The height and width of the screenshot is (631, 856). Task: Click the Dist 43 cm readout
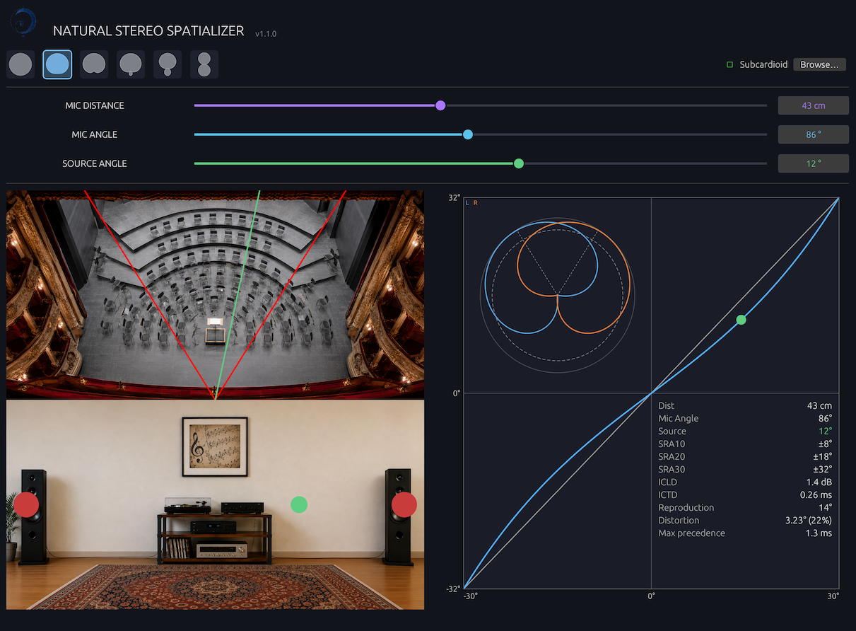(x=745, y=406)
